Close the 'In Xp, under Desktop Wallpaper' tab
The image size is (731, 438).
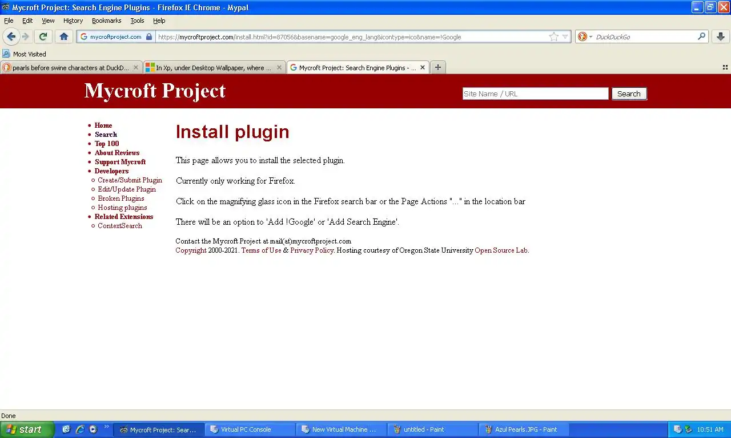coord(279,67)
